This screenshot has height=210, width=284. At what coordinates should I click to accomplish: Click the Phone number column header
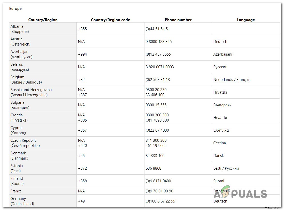tap(178, 20)
